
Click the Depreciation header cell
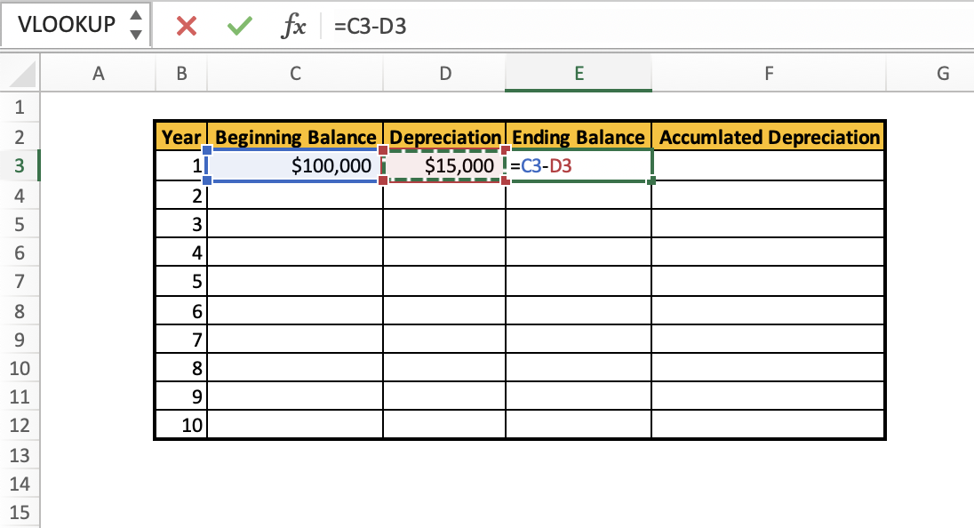444,137
